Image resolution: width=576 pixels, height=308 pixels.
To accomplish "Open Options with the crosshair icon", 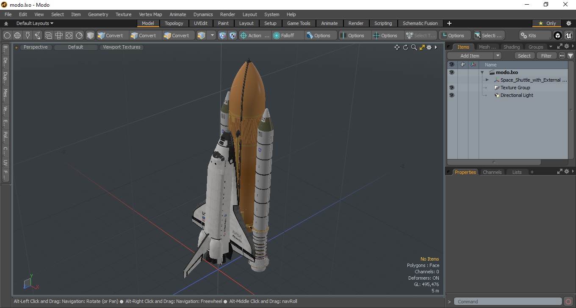I will pos(388,36).
